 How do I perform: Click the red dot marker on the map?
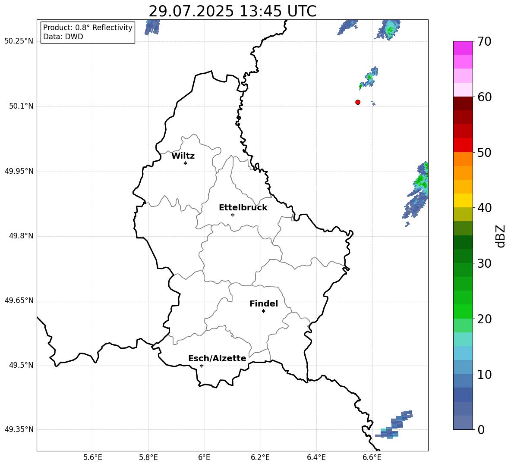(358, 102)
